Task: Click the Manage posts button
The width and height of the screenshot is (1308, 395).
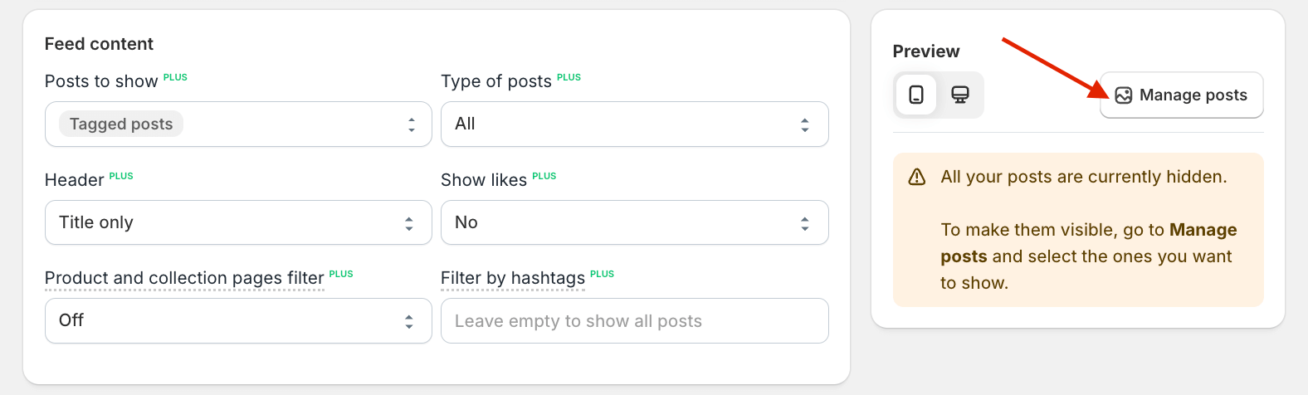Action: [x=1182, y=95]
